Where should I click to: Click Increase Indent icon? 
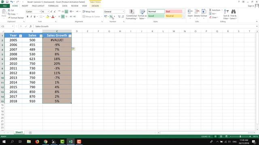(x=74, y=17)
